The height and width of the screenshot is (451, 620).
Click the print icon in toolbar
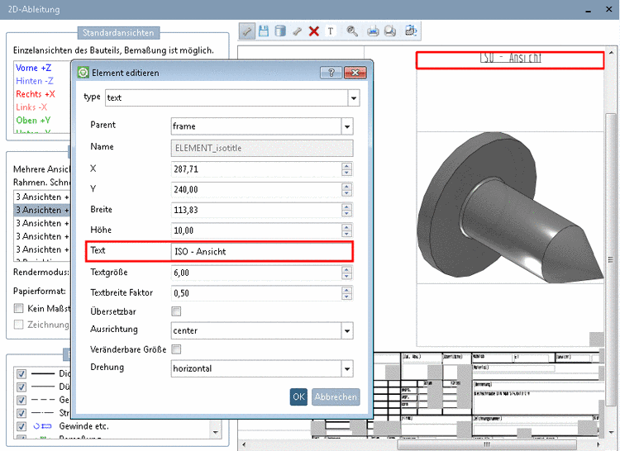(373, 31)
